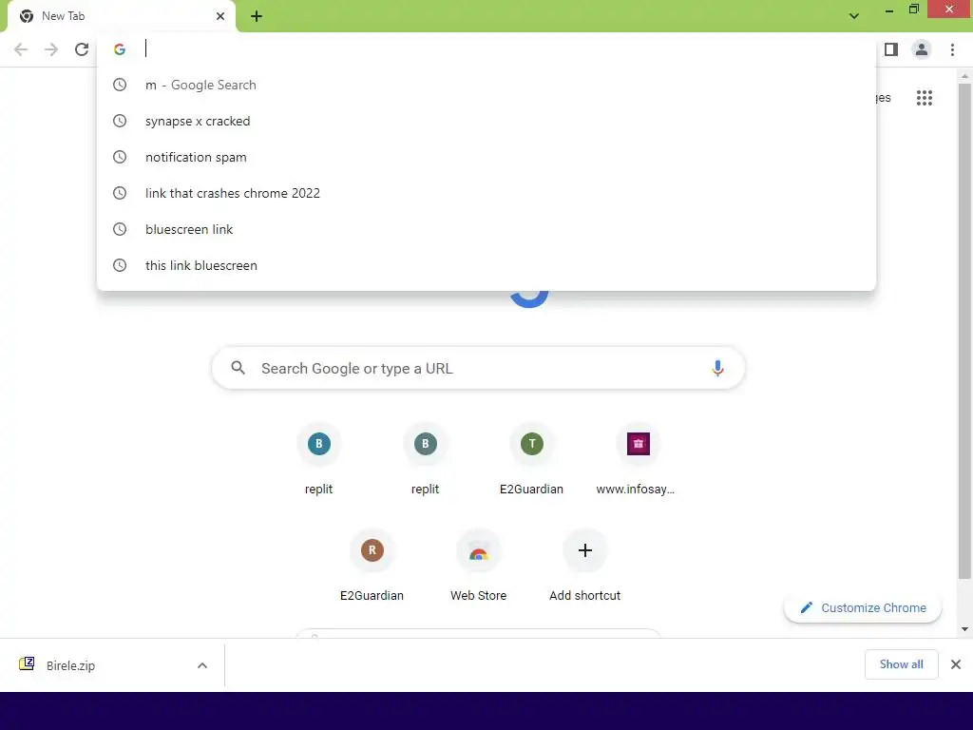This screenshot has height=730, width=973.
Task: Expand Birele.zip download options arrow
Action: [202, 665]
